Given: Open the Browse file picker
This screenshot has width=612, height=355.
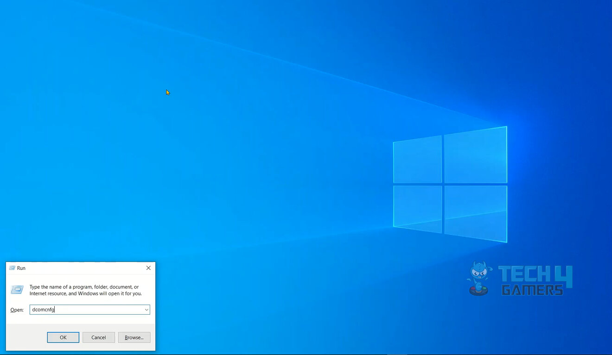Looking at the screenshot, I should [x=134, y=337].
